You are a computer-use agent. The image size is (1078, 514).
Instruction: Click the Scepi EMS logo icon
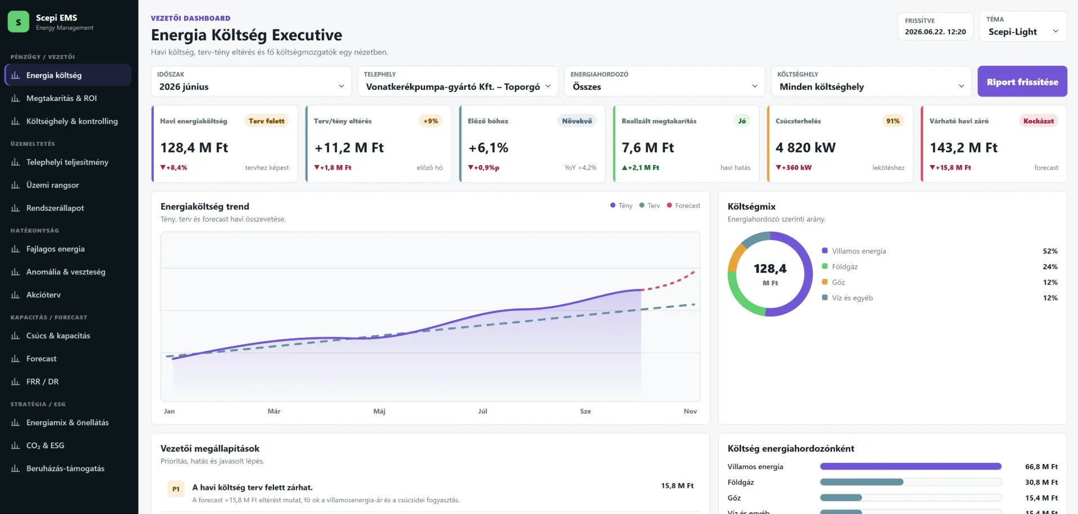pos(19,22)
